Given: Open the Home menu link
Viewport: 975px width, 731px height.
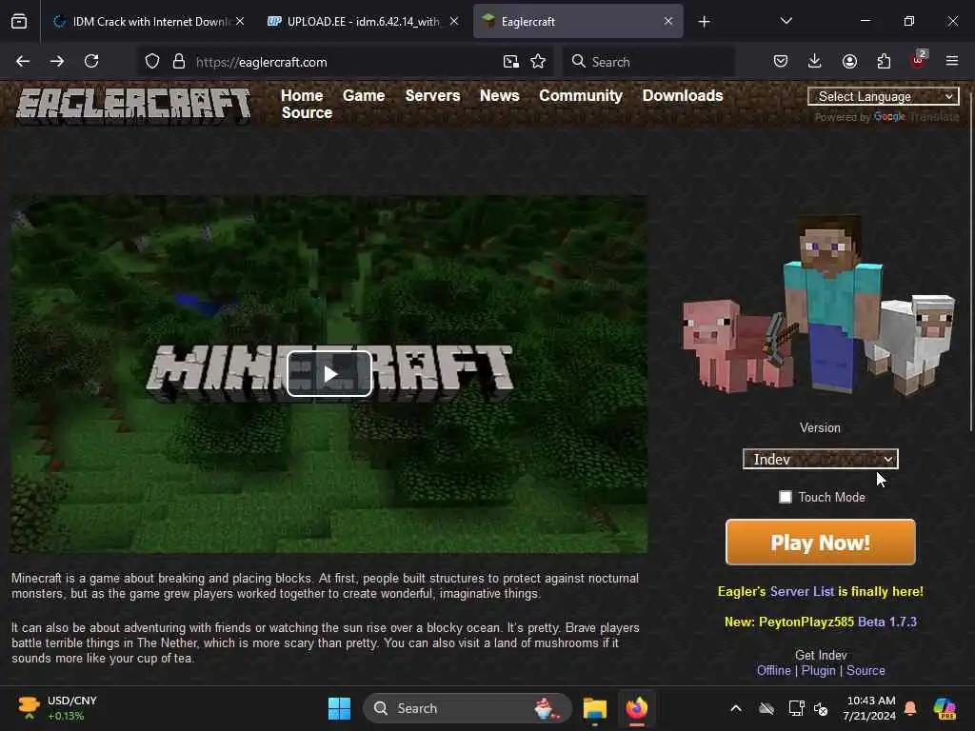Looking at the screenshot, I should pos(302,96).
